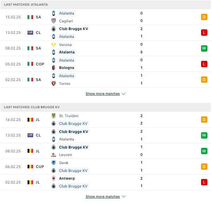Click the St. Truiden club logo
Image resolution: width=212 pixels, height=203 pixels.
(54, 116)
